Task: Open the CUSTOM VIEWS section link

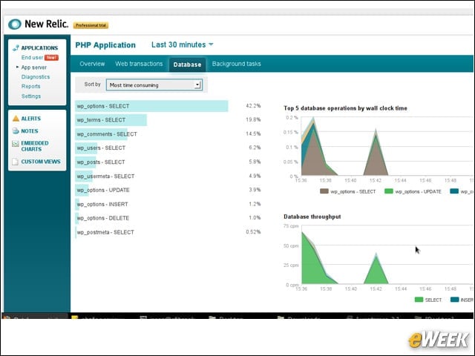Action: tap(41, 162)
